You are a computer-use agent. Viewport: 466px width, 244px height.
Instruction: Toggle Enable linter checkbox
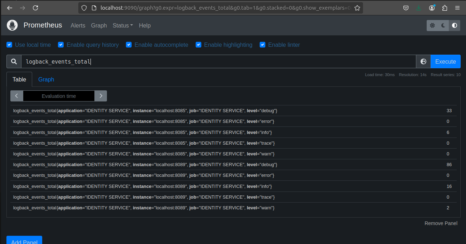263,45
